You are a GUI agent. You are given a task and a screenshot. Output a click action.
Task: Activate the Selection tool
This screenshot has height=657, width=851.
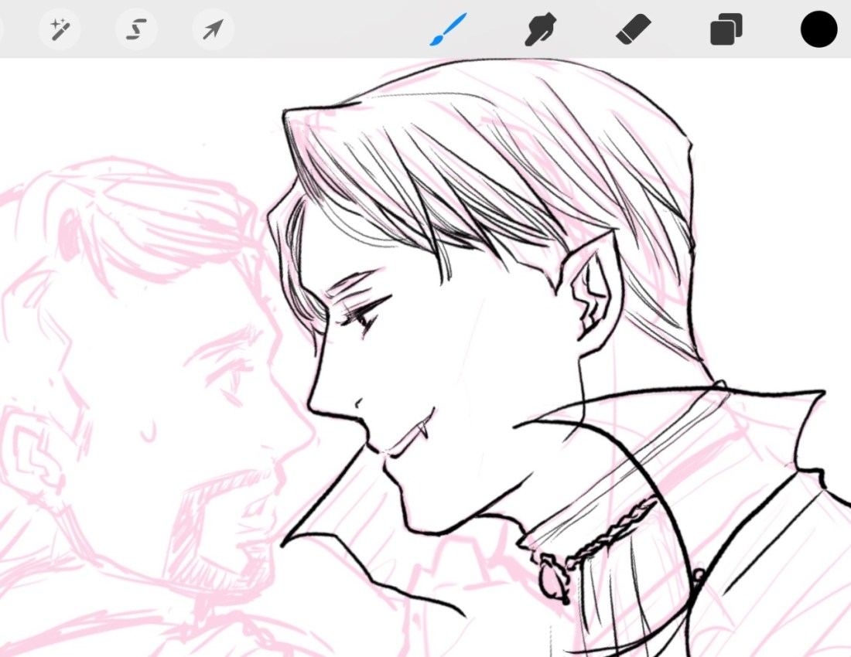[136, 30]
